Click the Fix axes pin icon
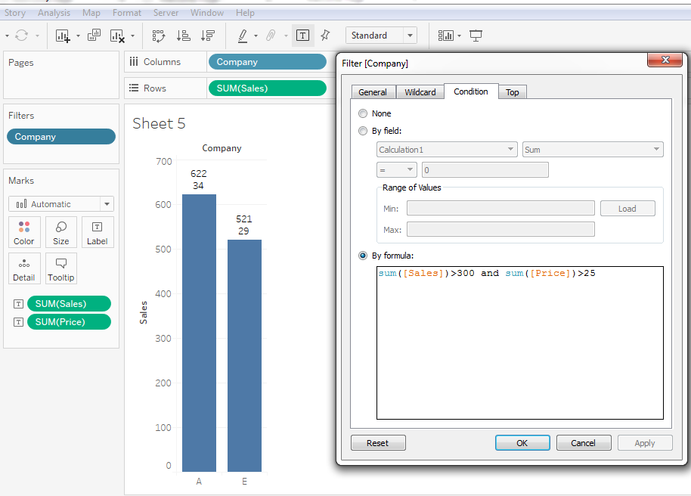Screen dimensions: 691x496 pos(325,36)
